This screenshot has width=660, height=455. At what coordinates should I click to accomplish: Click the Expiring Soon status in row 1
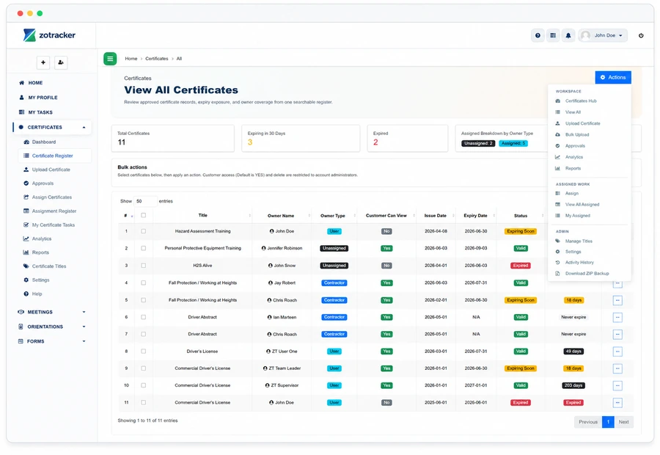point(521,231)
